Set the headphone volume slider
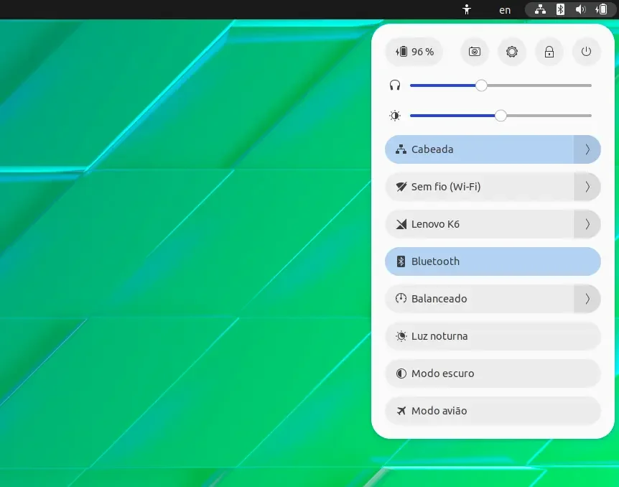 [x=501, y=85]
